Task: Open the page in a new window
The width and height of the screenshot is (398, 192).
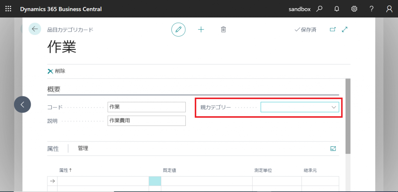Action: coord(332,30)
